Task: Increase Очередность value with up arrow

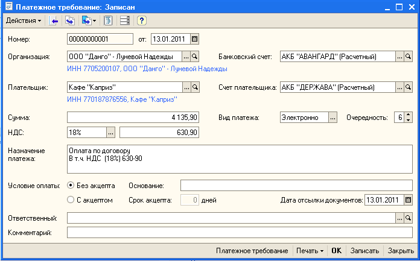Action: 409,114
